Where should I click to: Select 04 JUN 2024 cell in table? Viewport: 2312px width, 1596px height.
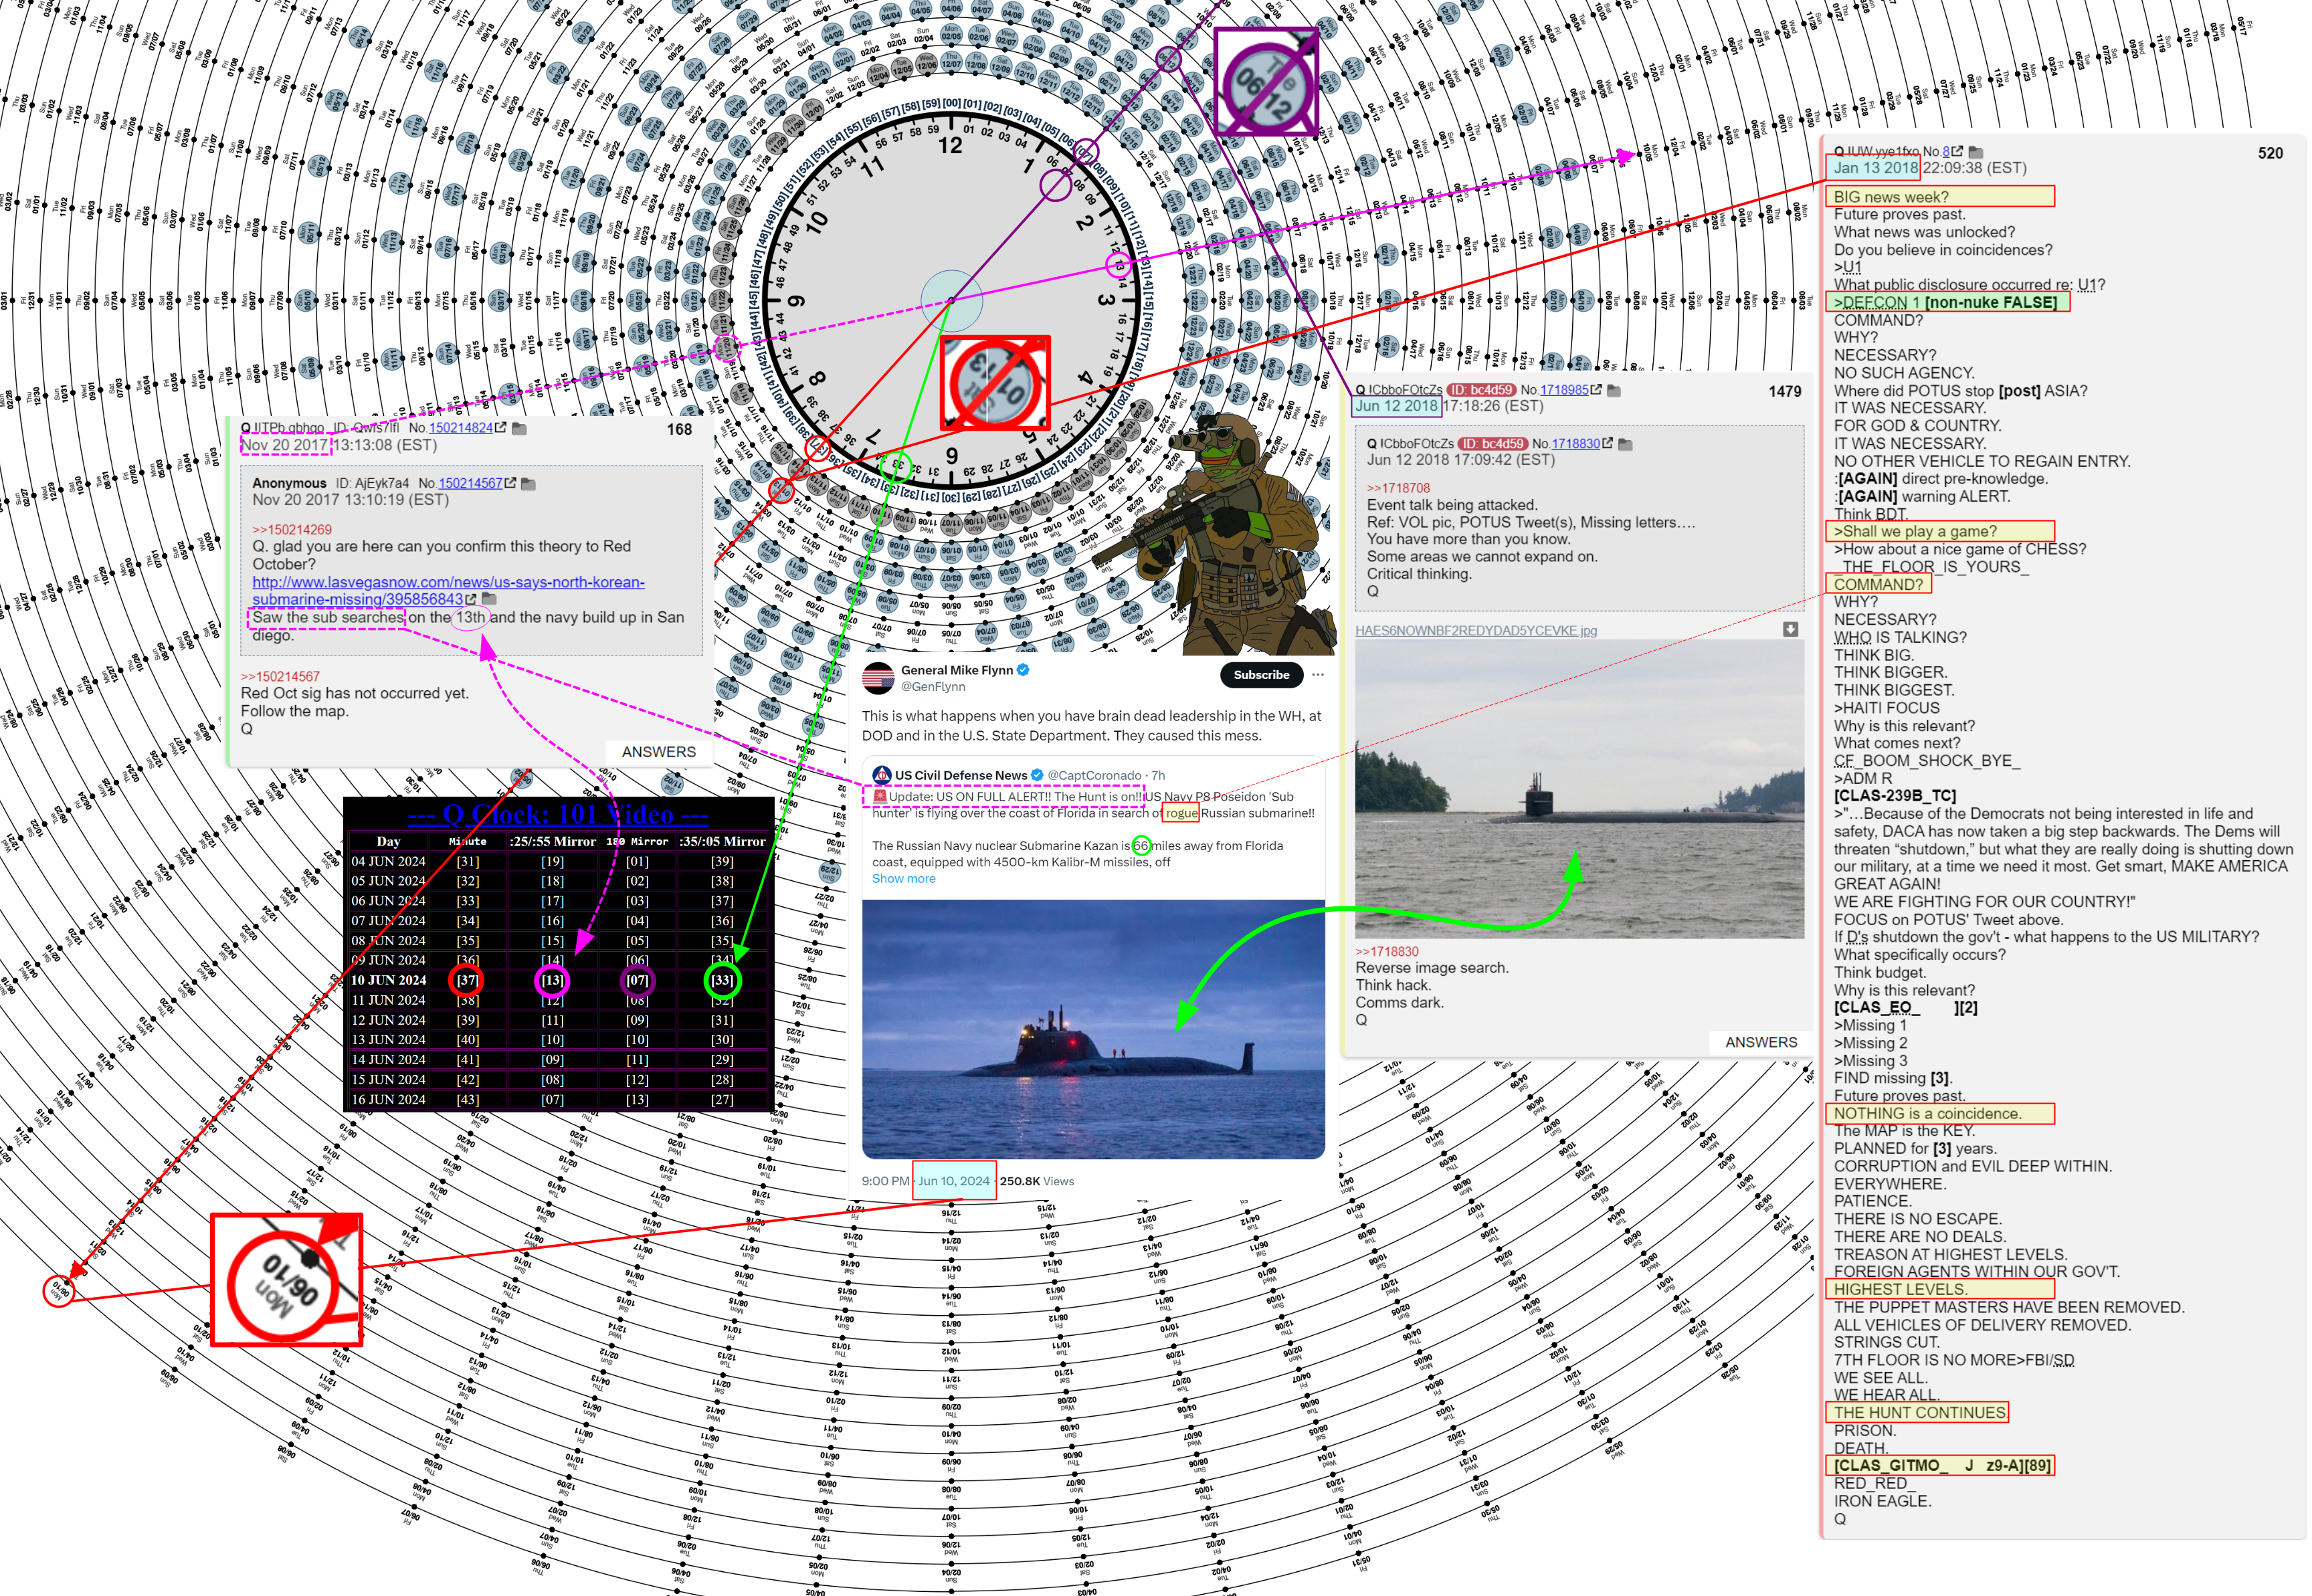388,861
